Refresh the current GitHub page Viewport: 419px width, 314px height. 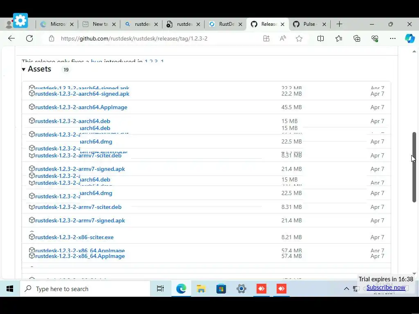point(29,38)
